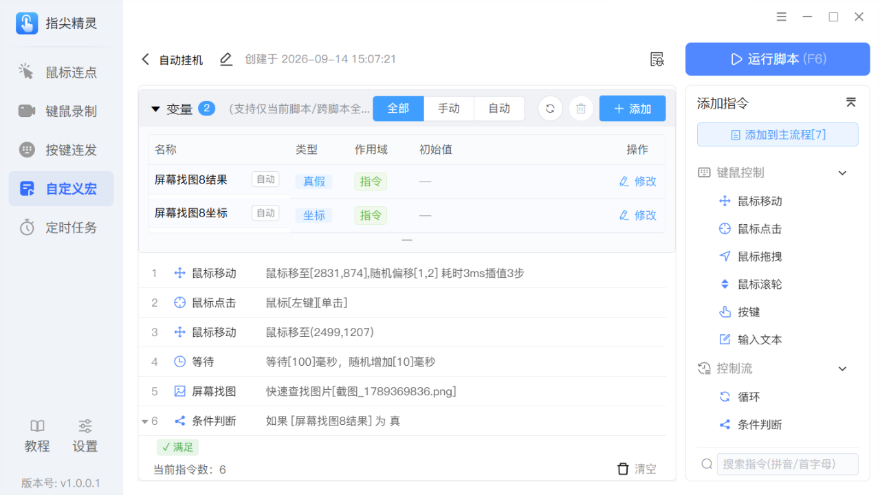Screen dimensions: 880x495
Task: Click 修改 for 屏幕找图8坐标
Action: click(x=638, y=215)
